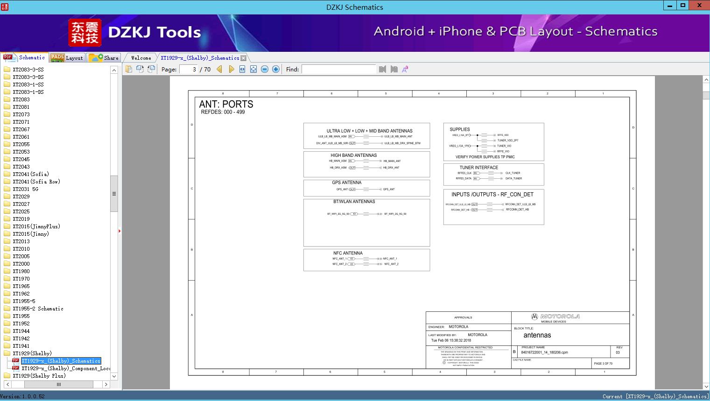Zoom out with the minus icon
This screenshot has height=401, width=710.
pyautogui.click(x=265, y=69)
